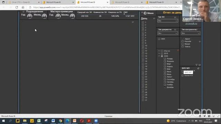Screen dimensions: 221x124
Task: Check the Nissan brand checkbox
Action: (183, 44)
